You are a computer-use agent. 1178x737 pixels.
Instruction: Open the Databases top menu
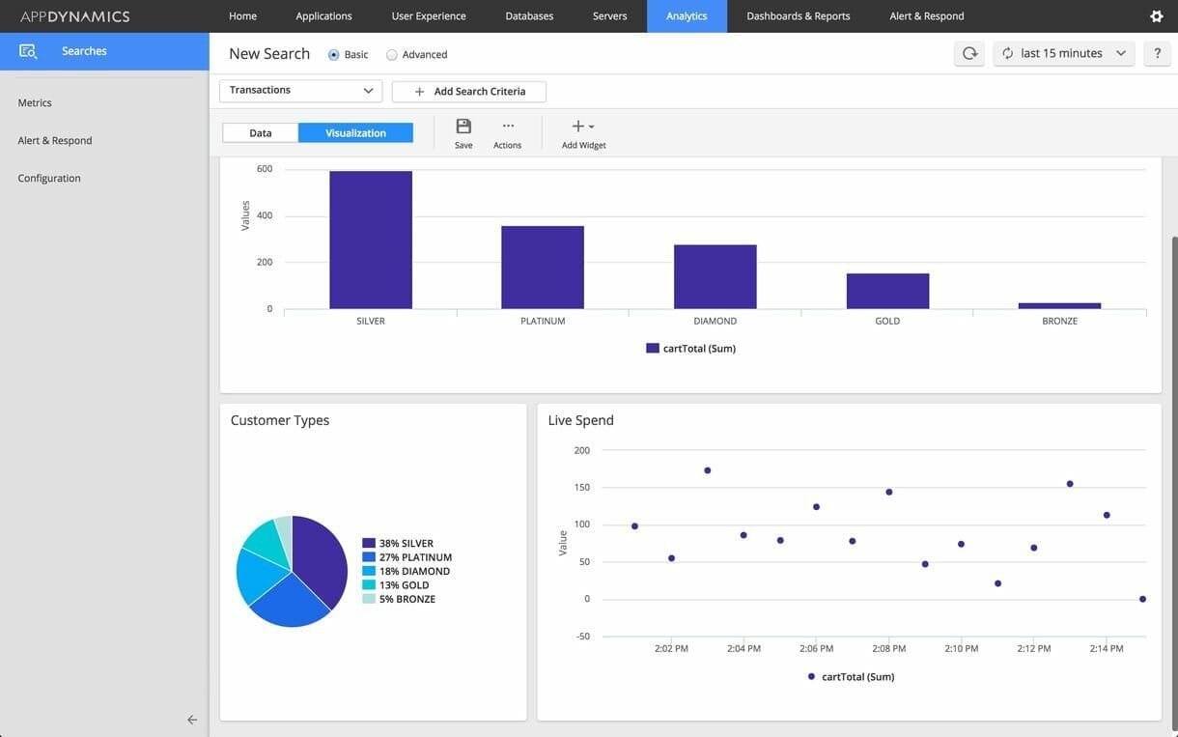coord(529,16)
